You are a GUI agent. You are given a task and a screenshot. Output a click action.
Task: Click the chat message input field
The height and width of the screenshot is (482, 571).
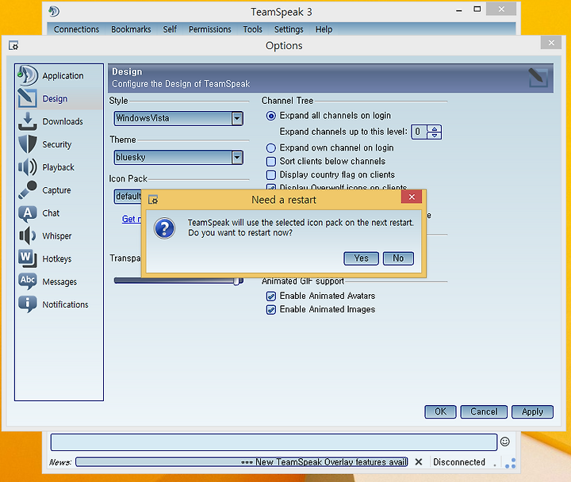click(274, 442)
